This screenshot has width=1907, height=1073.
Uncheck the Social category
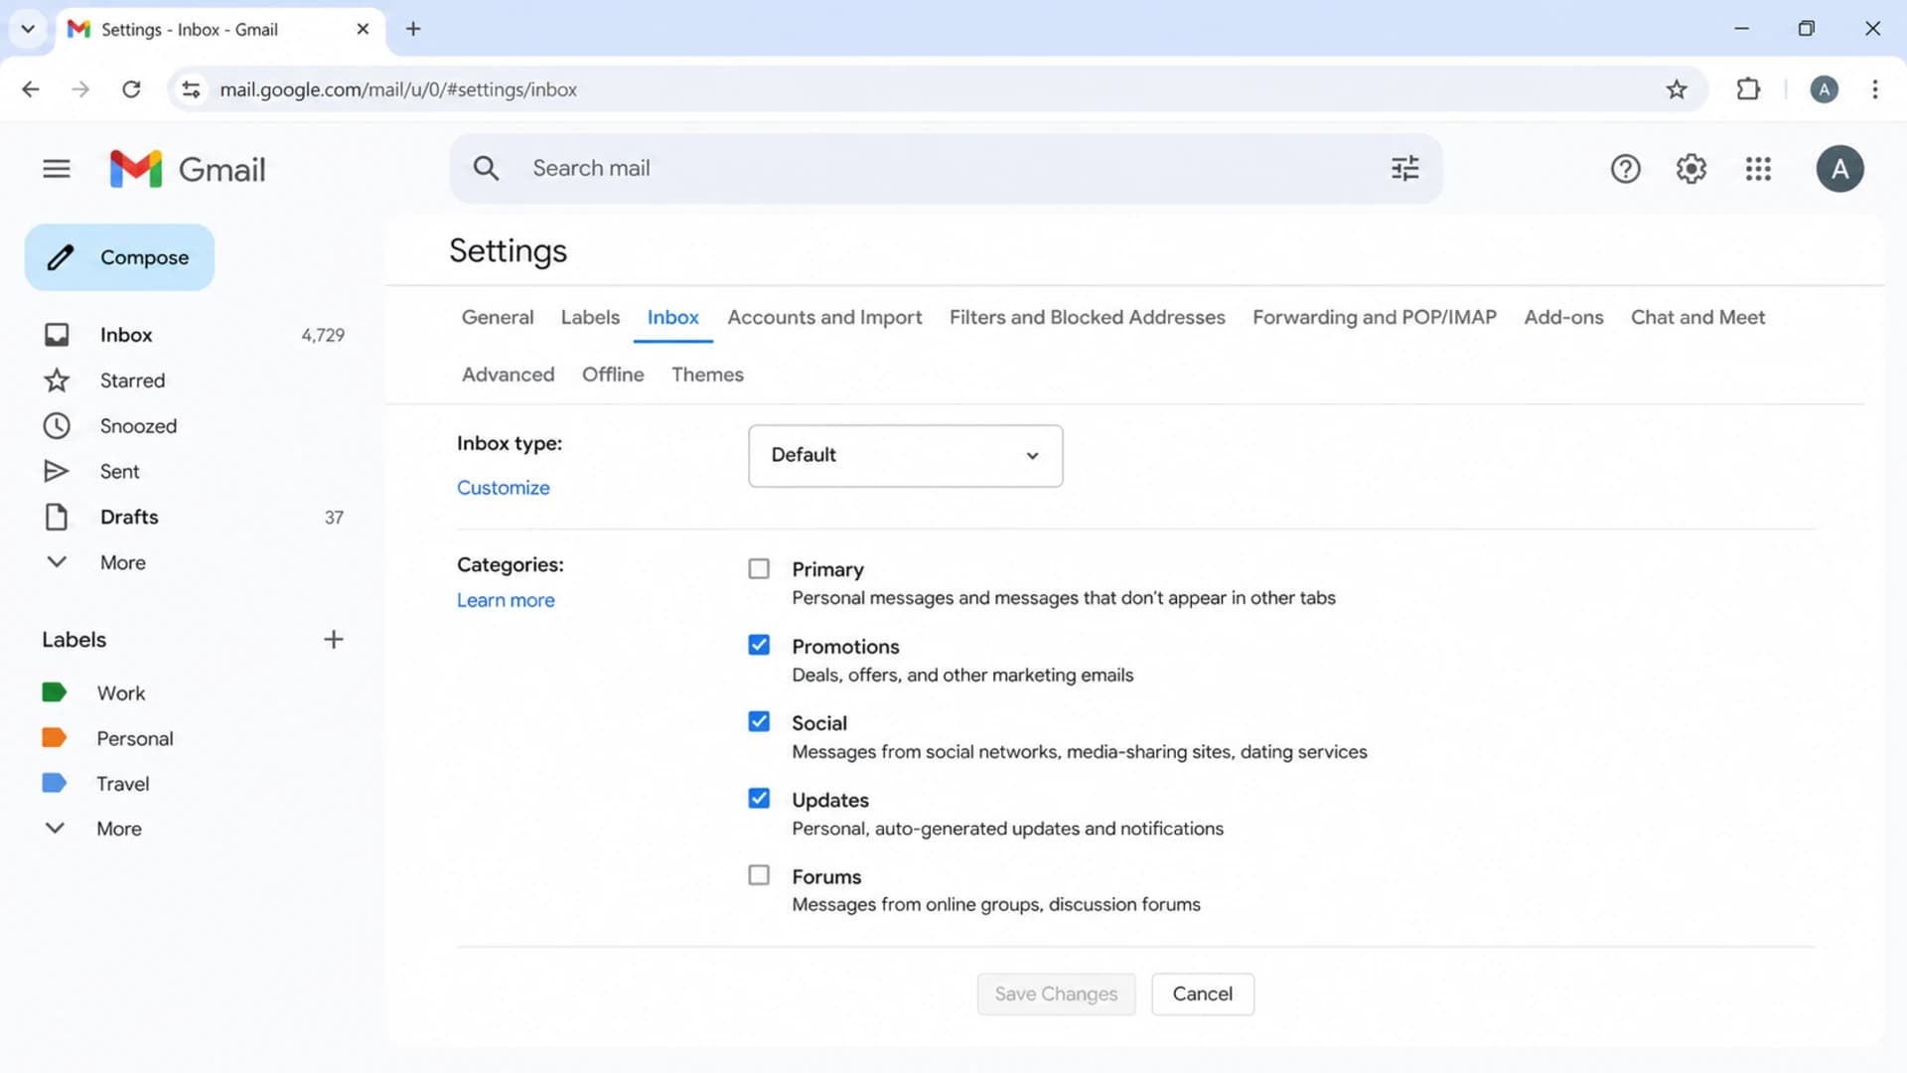point(759,722)
